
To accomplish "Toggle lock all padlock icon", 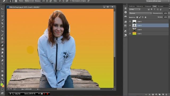I will point(146,17).
